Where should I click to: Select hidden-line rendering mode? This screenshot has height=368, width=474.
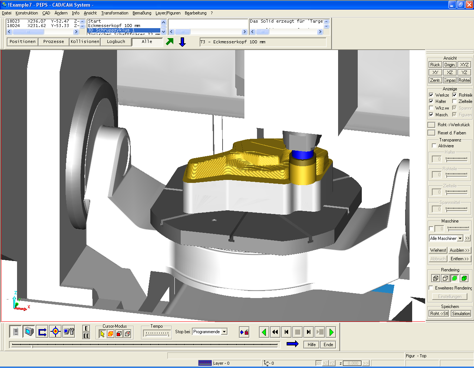[x=445, y=278]
